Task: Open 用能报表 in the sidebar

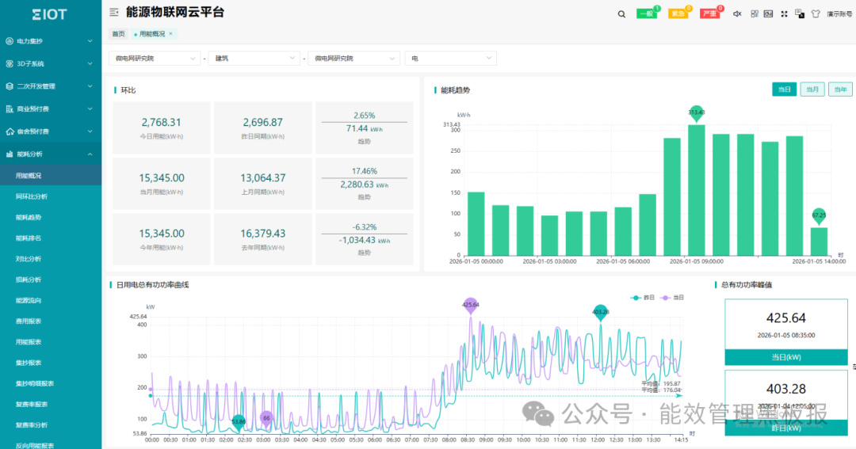Action: [51, 341]
